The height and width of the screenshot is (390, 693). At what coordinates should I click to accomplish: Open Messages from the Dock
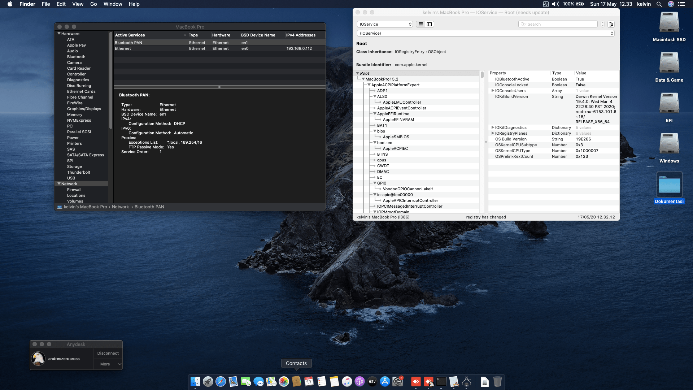pyautogui.click(x=258, y=381)
